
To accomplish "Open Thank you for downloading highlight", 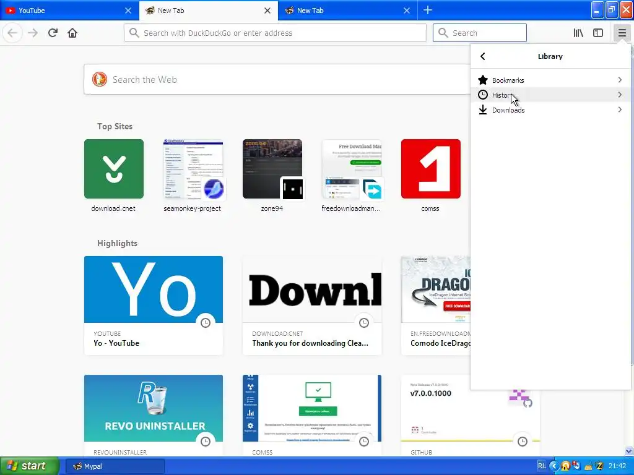I will click(312, 306).
